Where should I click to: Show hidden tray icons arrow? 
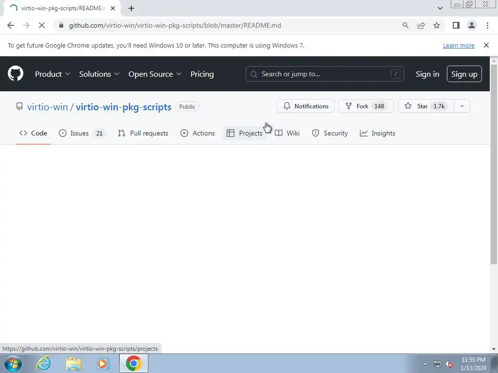tap(425, 364)
